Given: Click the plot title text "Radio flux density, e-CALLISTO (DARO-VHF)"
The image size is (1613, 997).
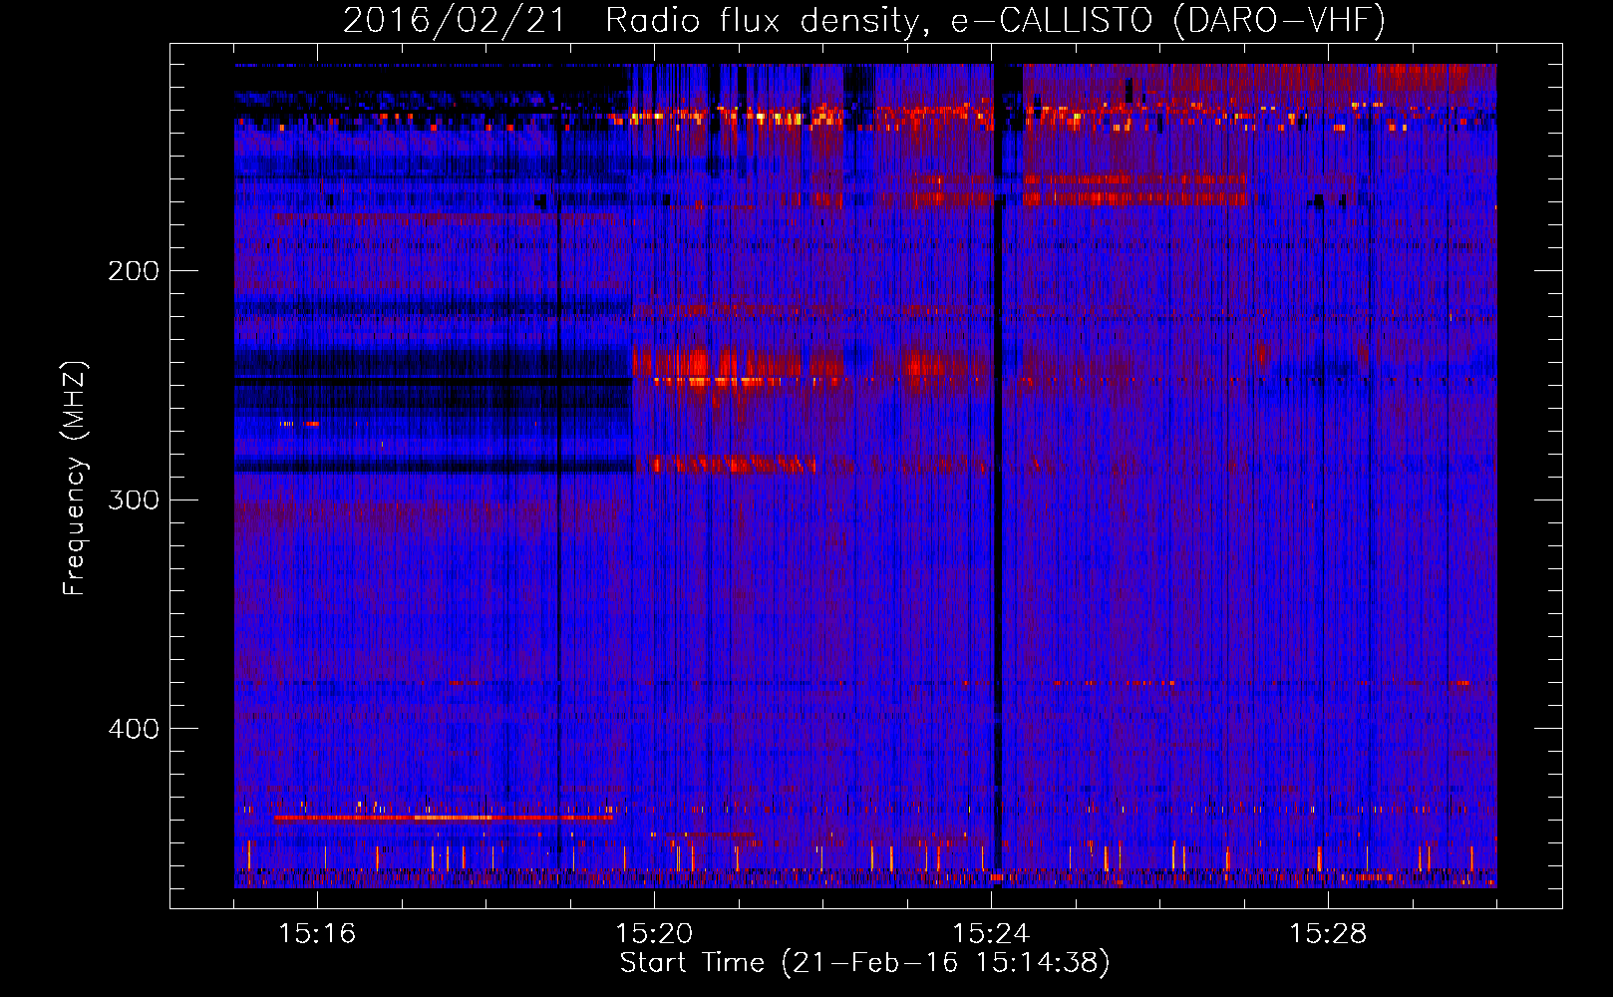Looking at the screenshot, I should point(995,21).
